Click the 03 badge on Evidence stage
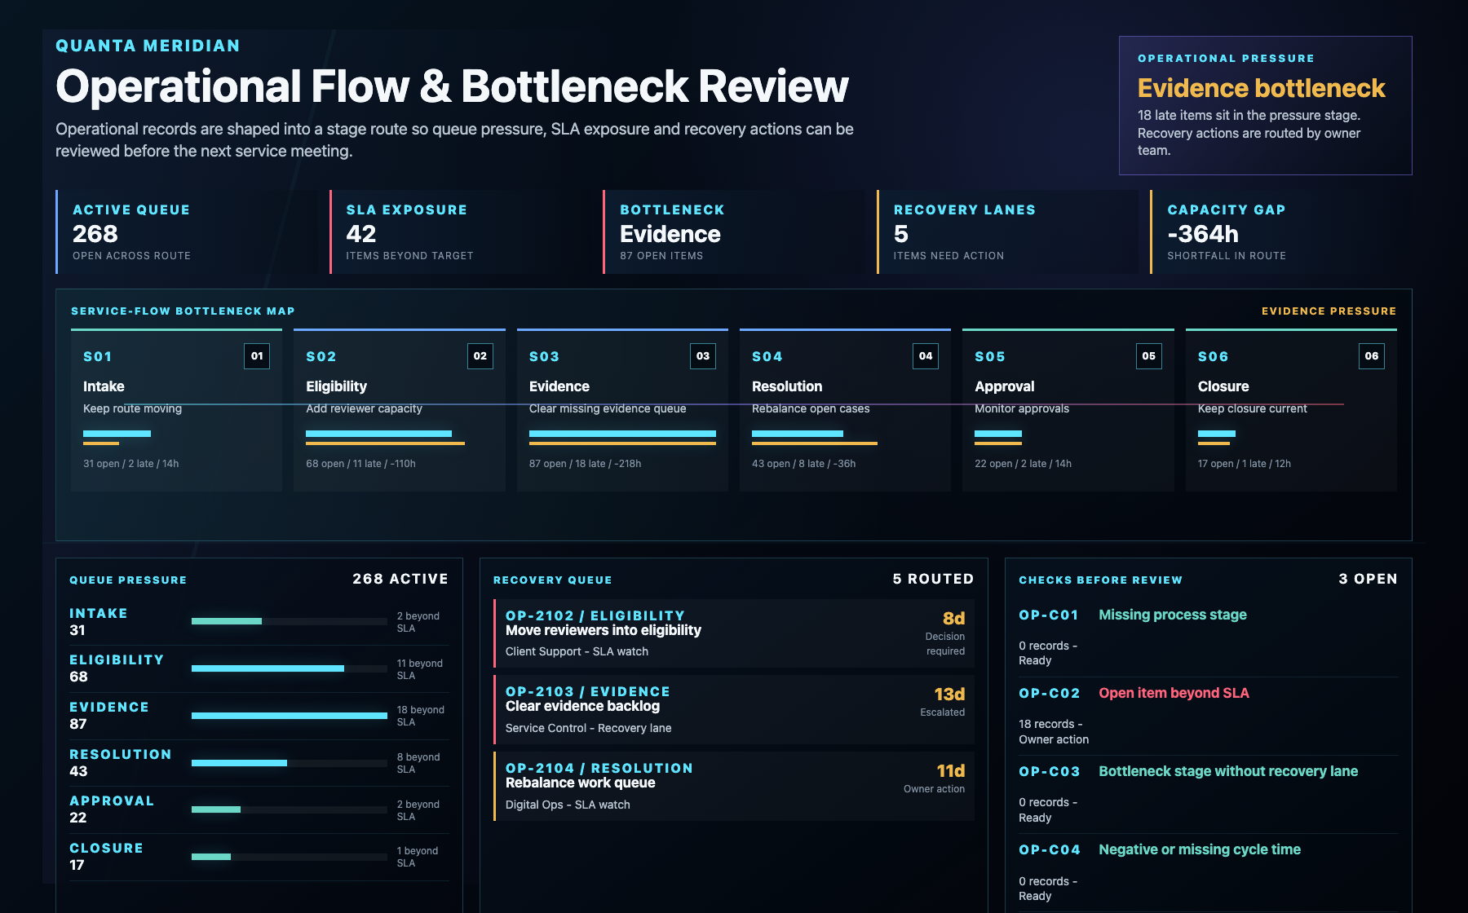1468x913 pixels. coord(703,356)
